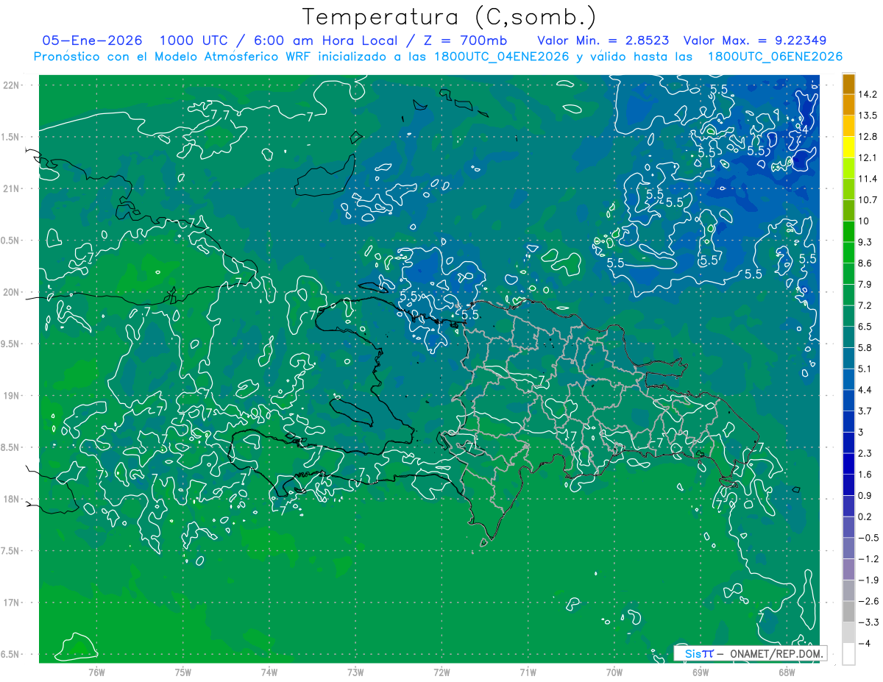Click the -1.9 colorbar label

868,580
